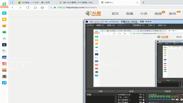The height and width of the screenshot is (103, 183).
Task: Reload the page with the refresh icon
Action: 28,7
